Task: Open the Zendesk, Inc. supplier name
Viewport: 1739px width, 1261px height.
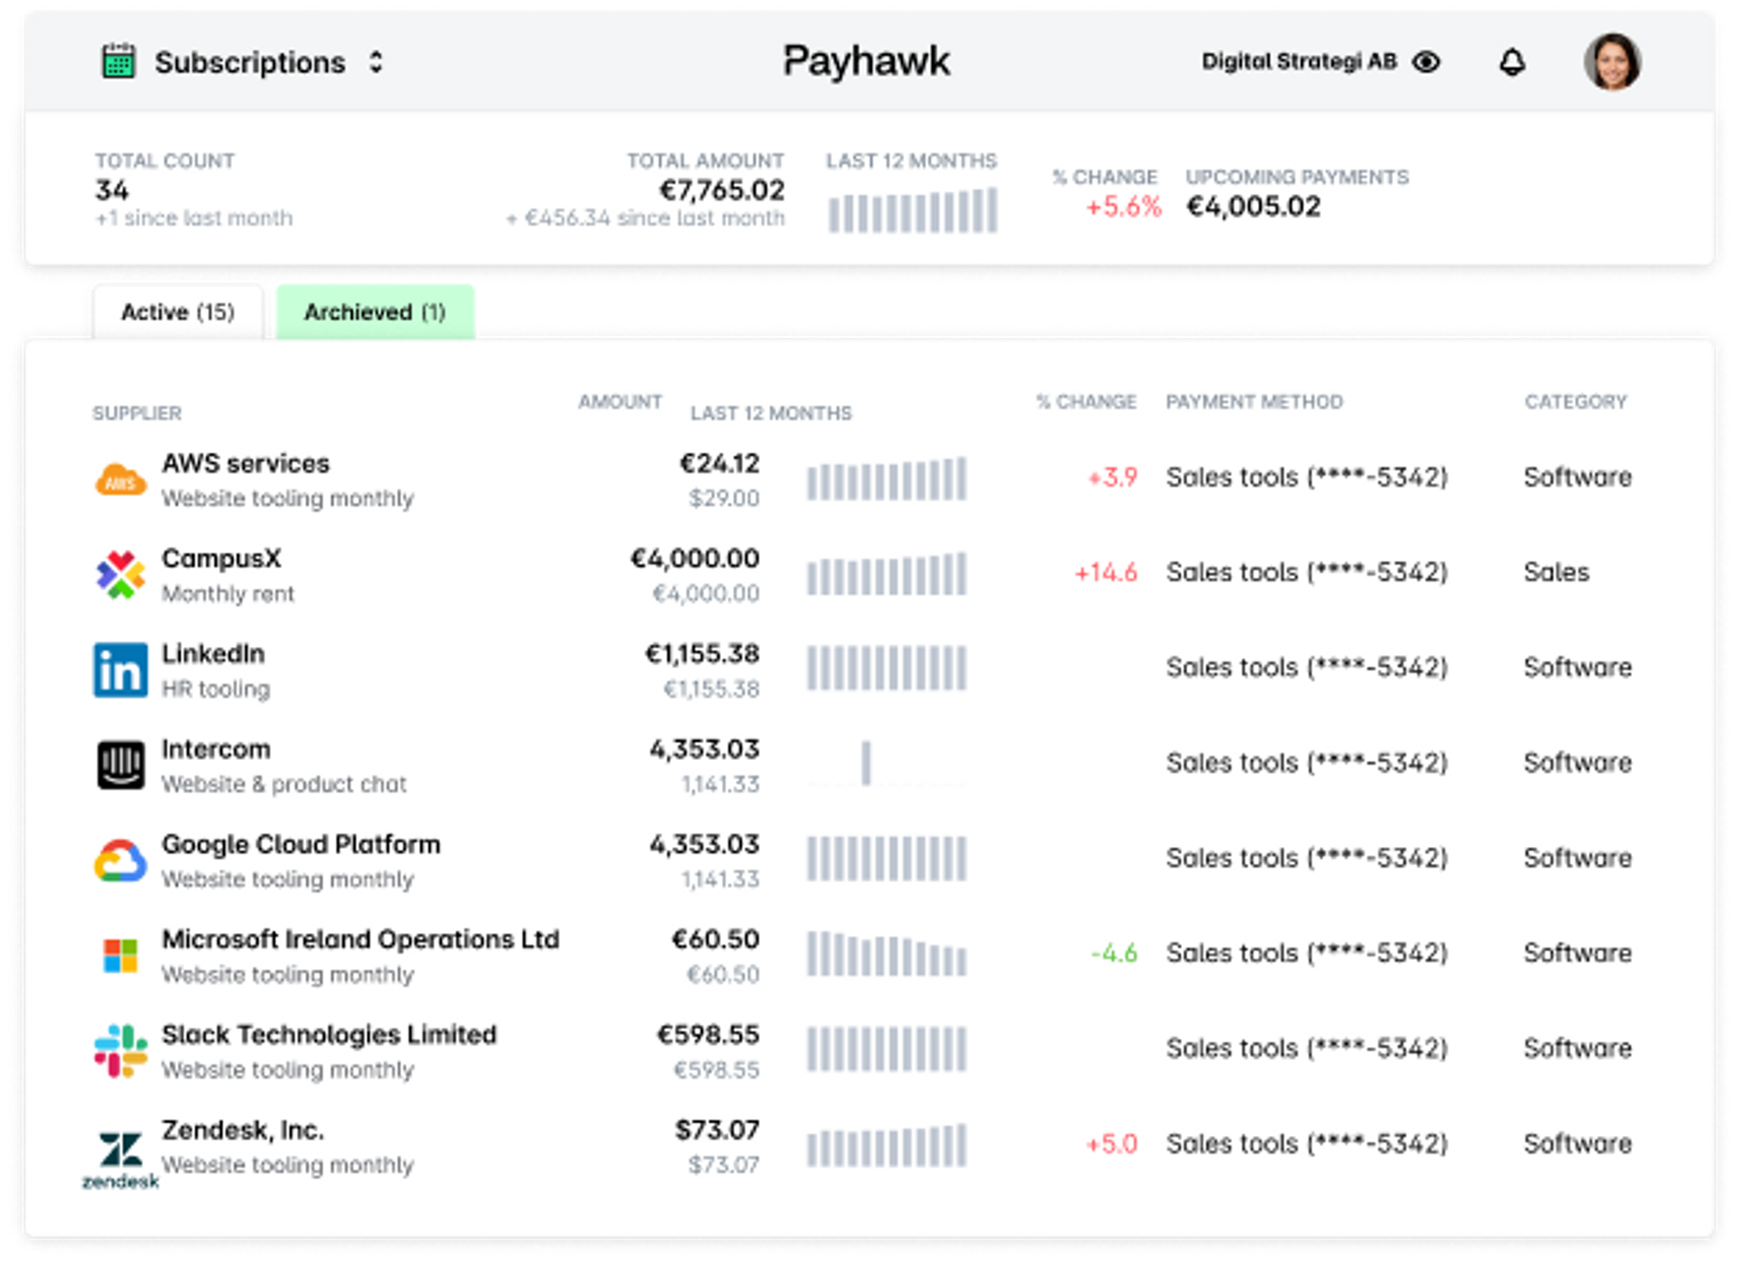Action: coord(243,1131)
